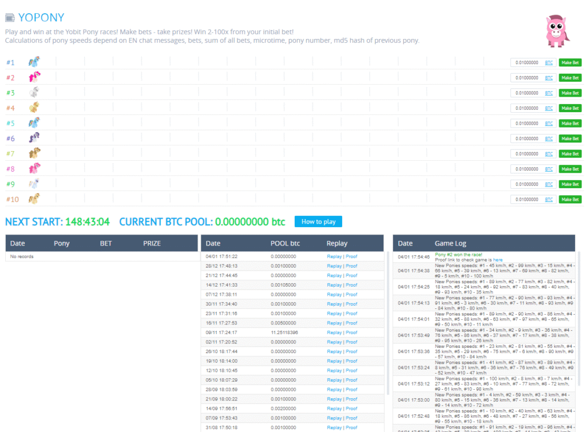Viewport: 586px width, 432px height.
Task: Click the pony #4 icon
Action: (34, 107)
